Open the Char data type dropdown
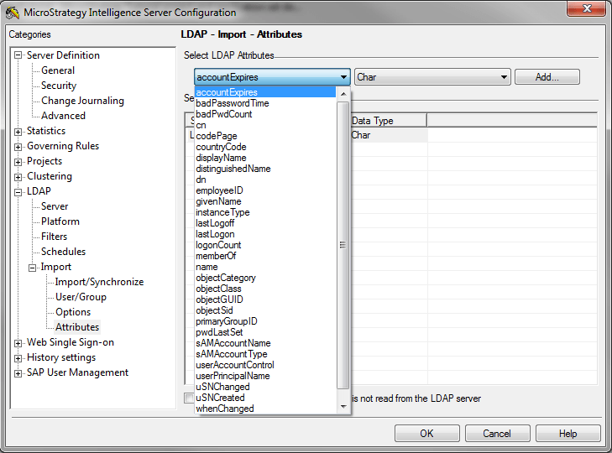Screen dimensions: 612x453 point(432,77)
